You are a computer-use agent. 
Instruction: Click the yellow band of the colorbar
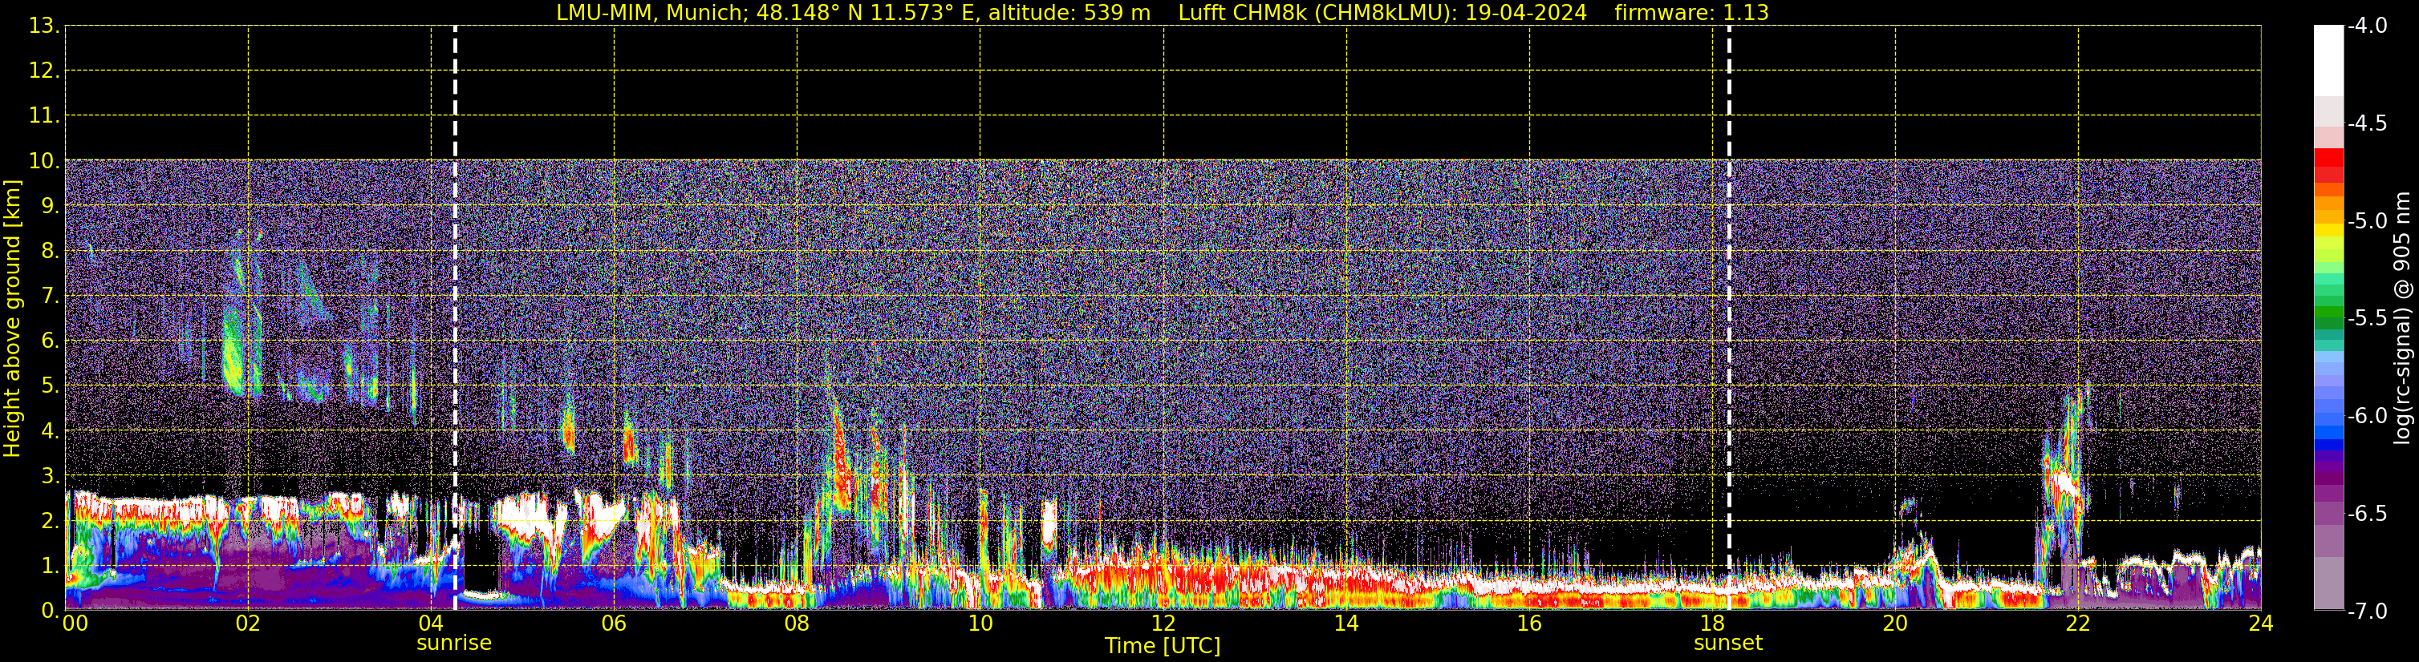tap(2328, 230)
